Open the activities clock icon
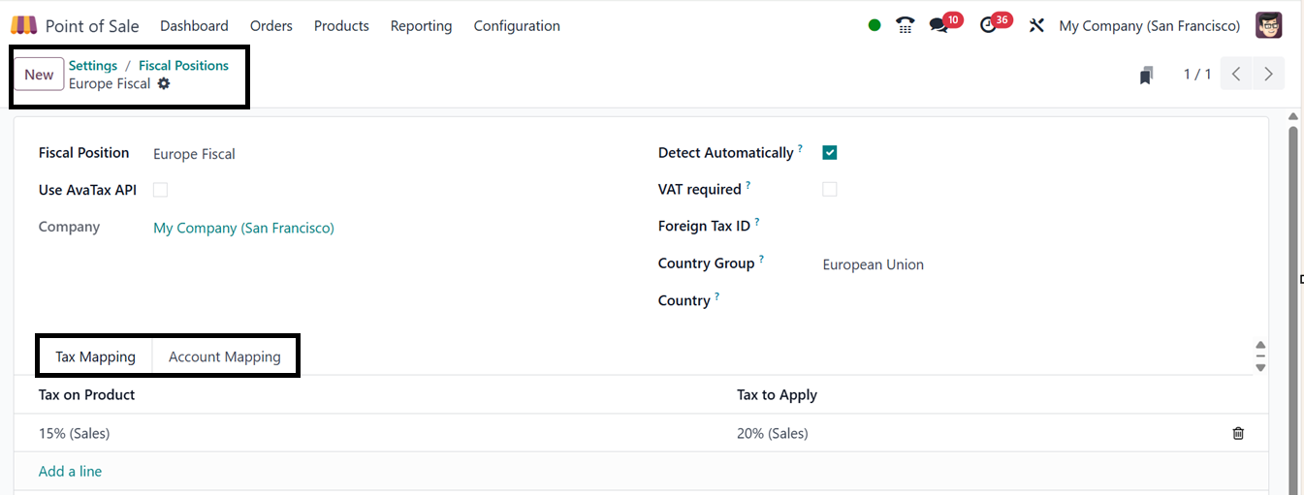 click(988, 26)
